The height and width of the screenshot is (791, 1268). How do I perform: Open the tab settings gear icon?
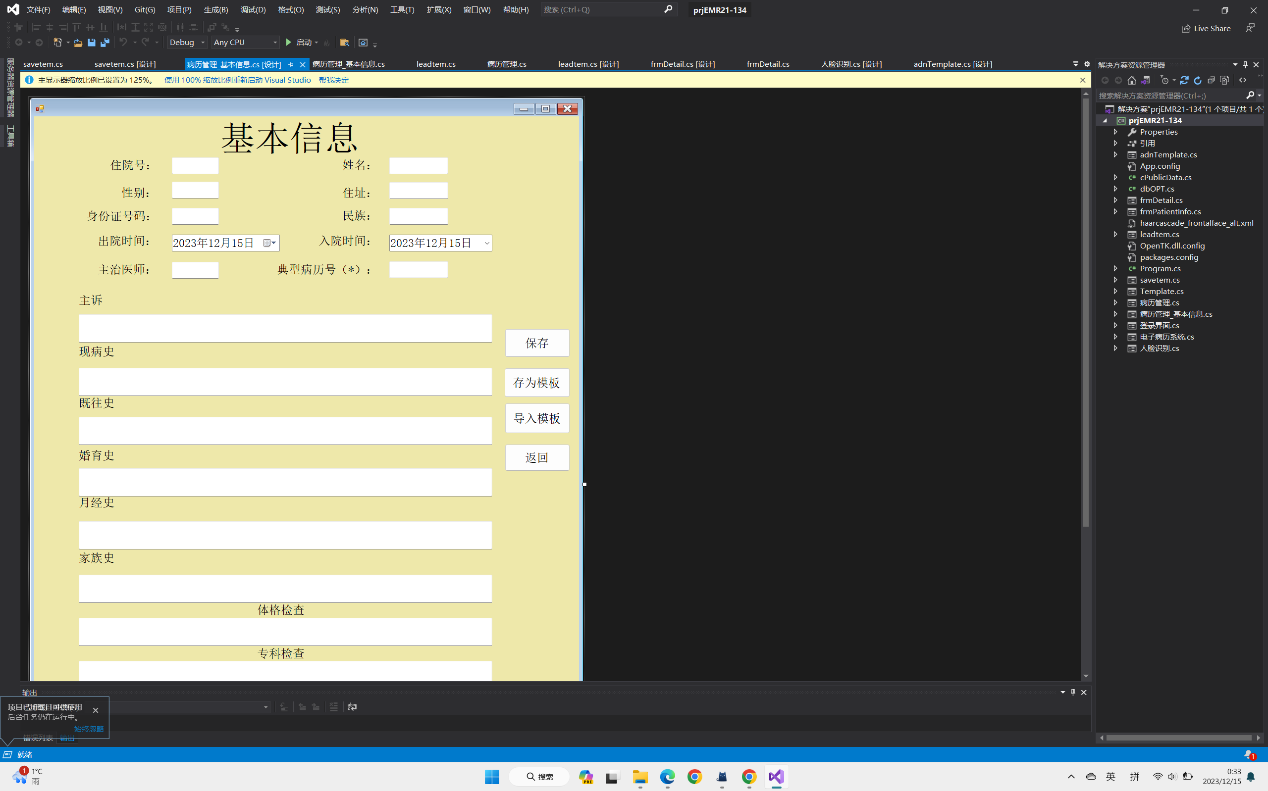1087,64
